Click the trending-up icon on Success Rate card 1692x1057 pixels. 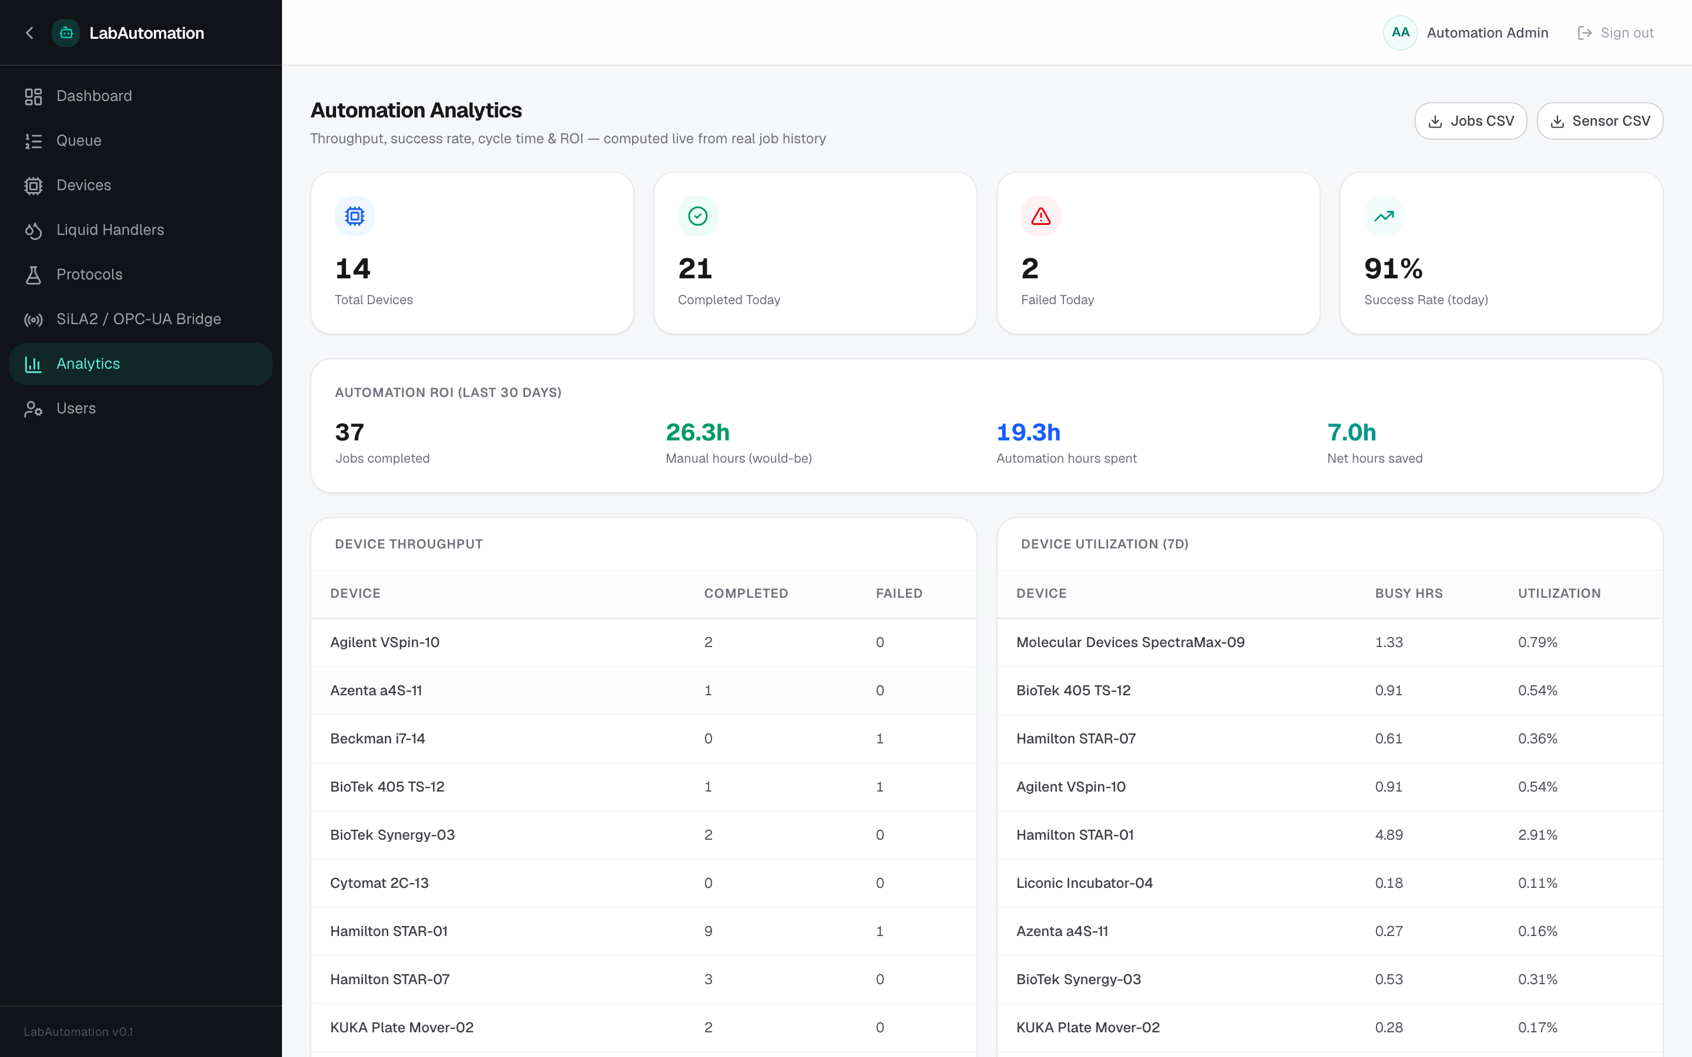click(1384, 216)
